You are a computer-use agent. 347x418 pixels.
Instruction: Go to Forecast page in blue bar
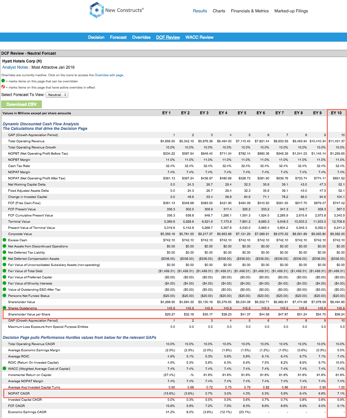click(118, 37)
